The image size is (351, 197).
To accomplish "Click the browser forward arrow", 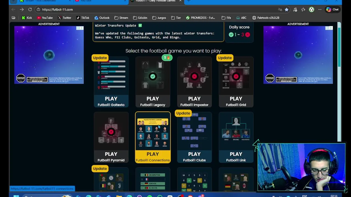I will [x=22, y=10].
